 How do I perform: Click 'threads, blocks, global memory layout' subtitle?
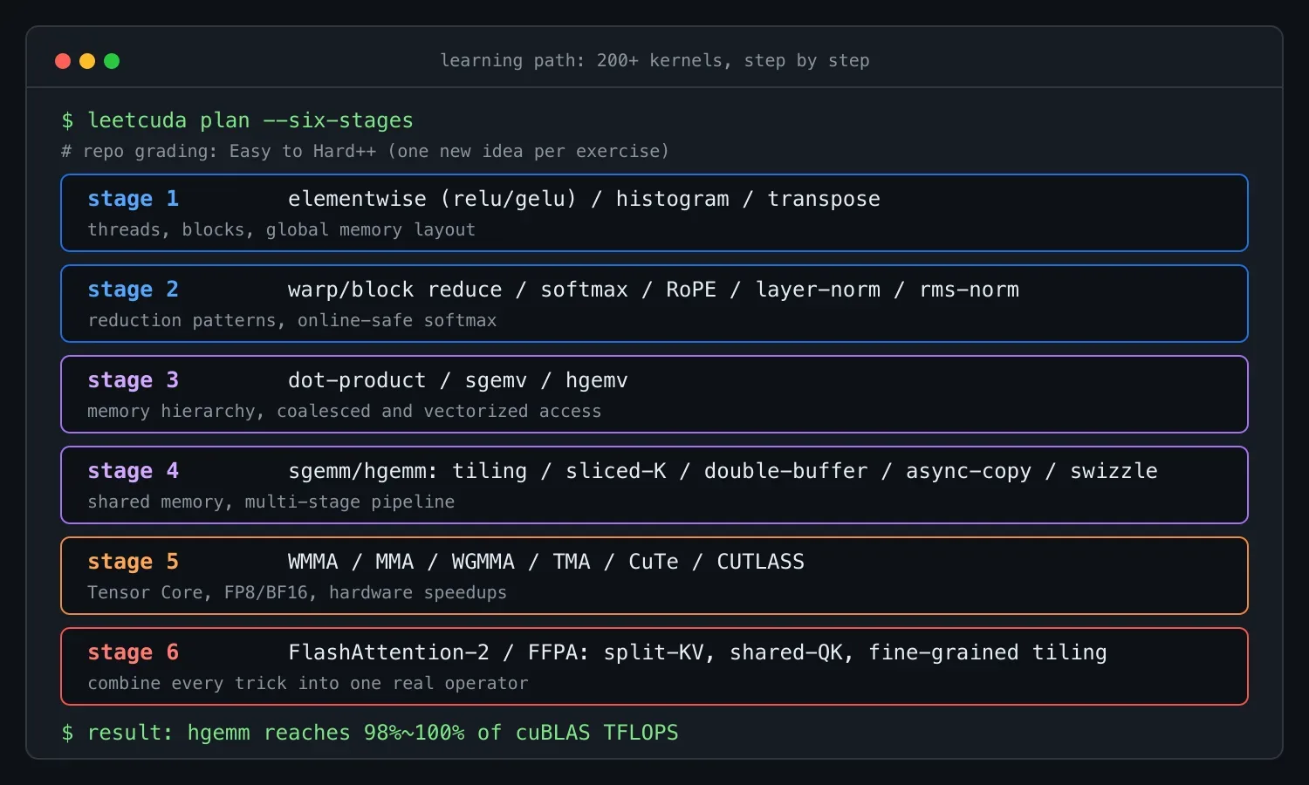point(281,229)
